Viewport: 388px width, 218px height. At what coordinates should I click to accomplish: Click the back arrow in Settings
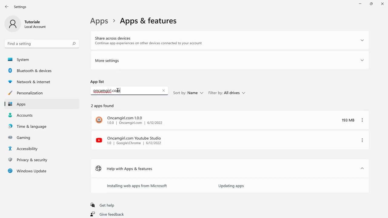pos(7,7)
